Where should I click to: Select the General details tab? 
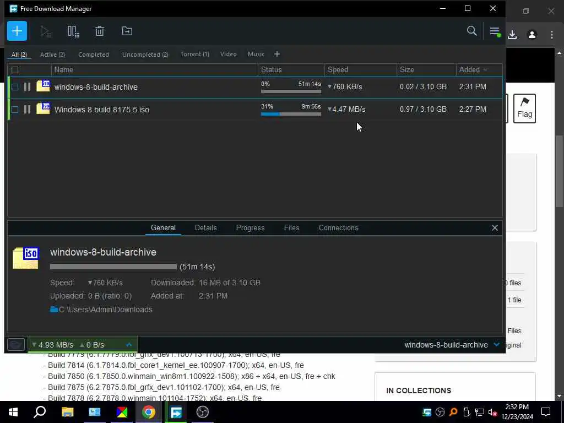point(163,227)
